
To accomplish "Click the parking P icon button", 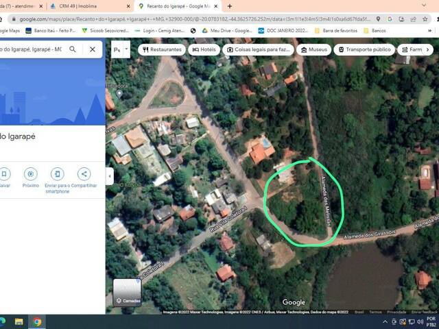I will tap(117, 49).
